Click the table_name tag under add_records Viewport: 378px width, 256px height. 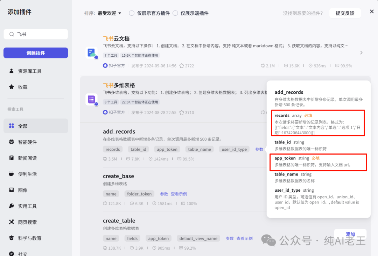point(199,149)
